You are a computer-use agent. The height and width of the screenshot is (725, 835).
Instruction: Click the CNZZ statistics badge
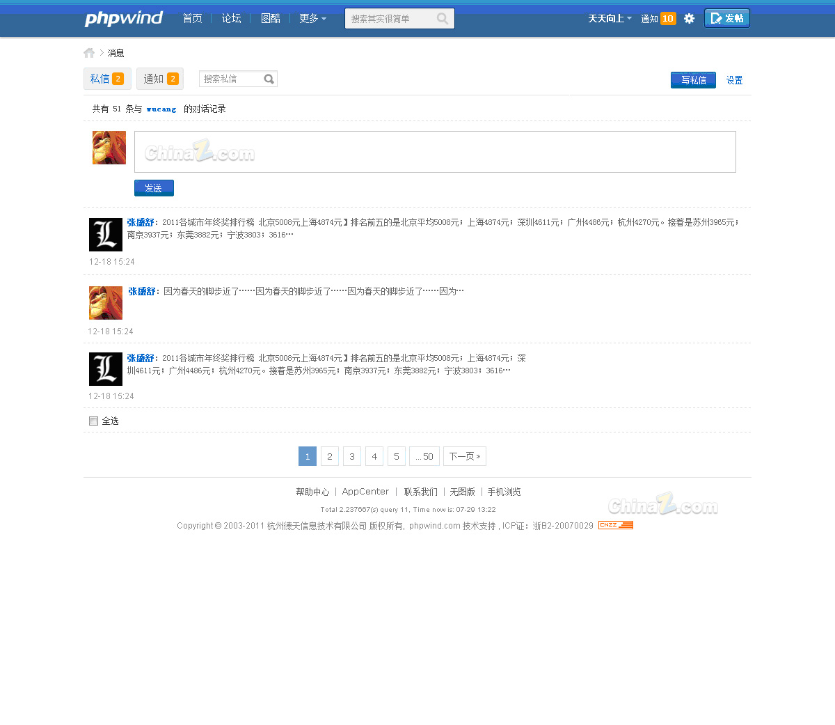pos(616,525)
